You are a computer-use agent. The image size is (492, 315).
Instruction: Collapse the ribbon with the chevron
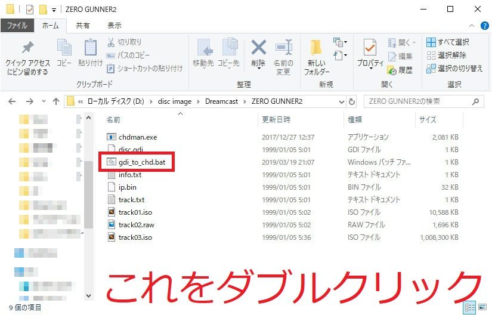[472, 26]
